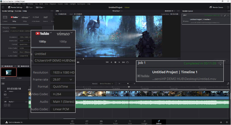Toggle the Render Queue panel button
Viewport: 231px width, 125px height.
(x=216, y=7)
